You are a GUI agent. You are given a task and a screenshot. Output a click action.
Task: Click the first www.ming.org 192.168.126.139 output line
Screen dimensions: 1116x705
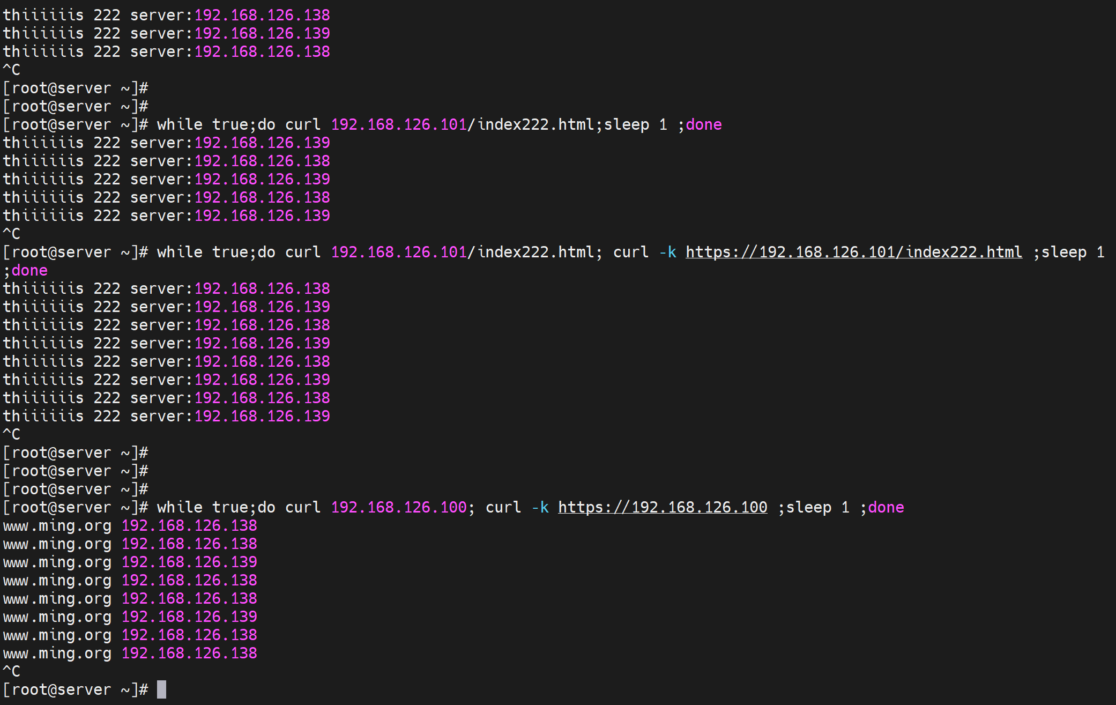[x=130, y=562]
